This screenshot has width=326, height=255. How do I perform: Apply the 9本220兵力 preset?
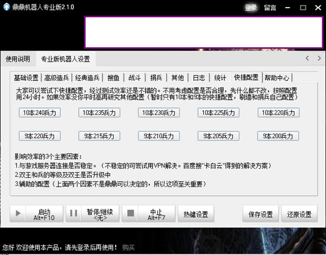(x=40, y=136)
